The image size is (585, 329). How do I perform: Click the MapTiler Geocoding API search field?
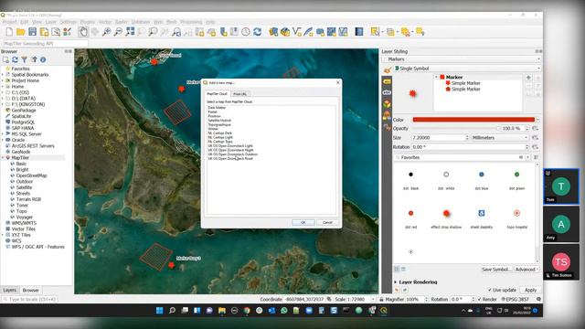click(45, 44)
